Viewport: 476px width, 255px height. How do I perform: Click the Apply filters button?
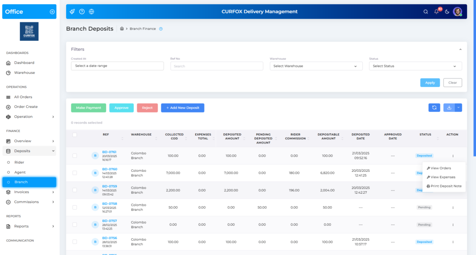pos(430,83)
